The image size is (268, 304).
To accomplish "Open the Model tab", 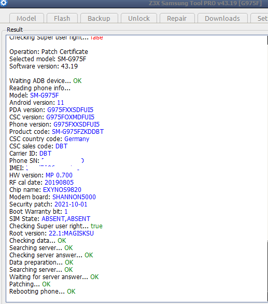I will pos(26,19).
